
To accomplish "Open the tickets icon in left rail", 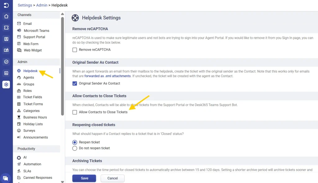I will (6, 28).
